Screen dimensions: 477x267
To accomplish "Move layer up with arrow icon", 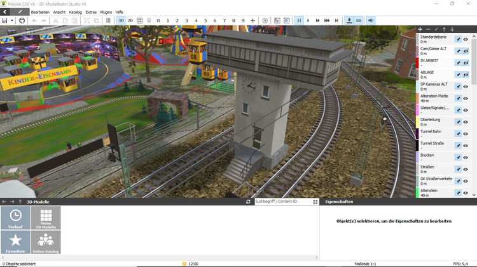I will point(444,29).
